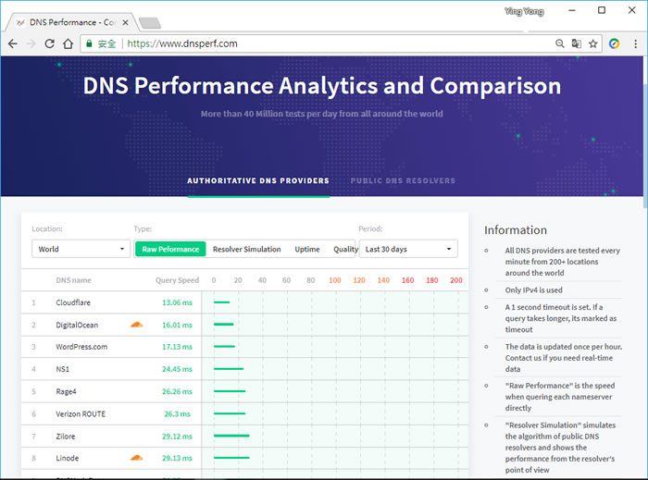Image resolution: width=648 pixels, height=480 pixels.
Task: Click Cloudflare's 13.06 ms value
Action: (177, 302)
